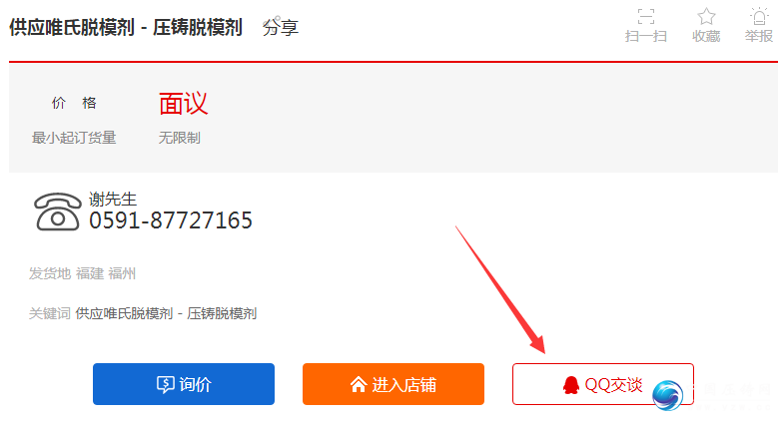Click the keyword text 供应唯氏脱模剂 - 压铸脱模剂
Image resolution: width=781 pixels, height=426 pixels.
pos(167,313)
